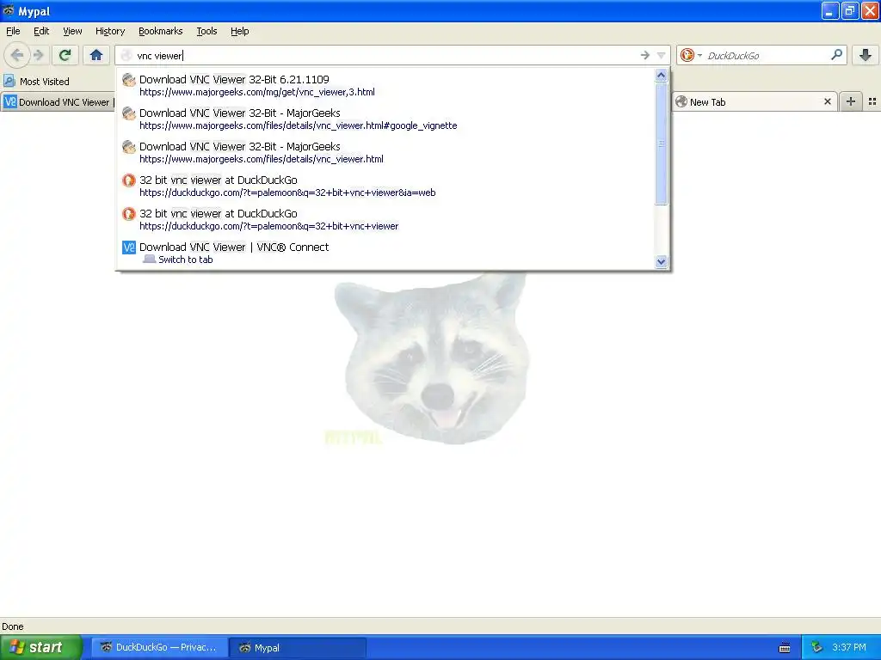
Task: Click globe favicon on New Tab tab
Action: click(681, 101)
